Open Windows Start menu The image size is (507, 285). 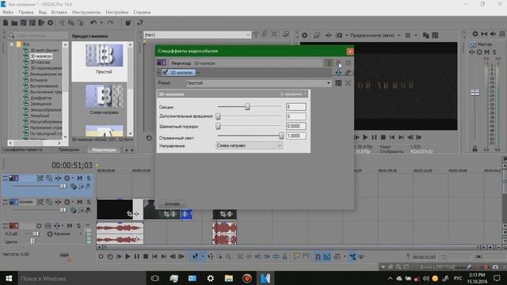click(9, 278)
